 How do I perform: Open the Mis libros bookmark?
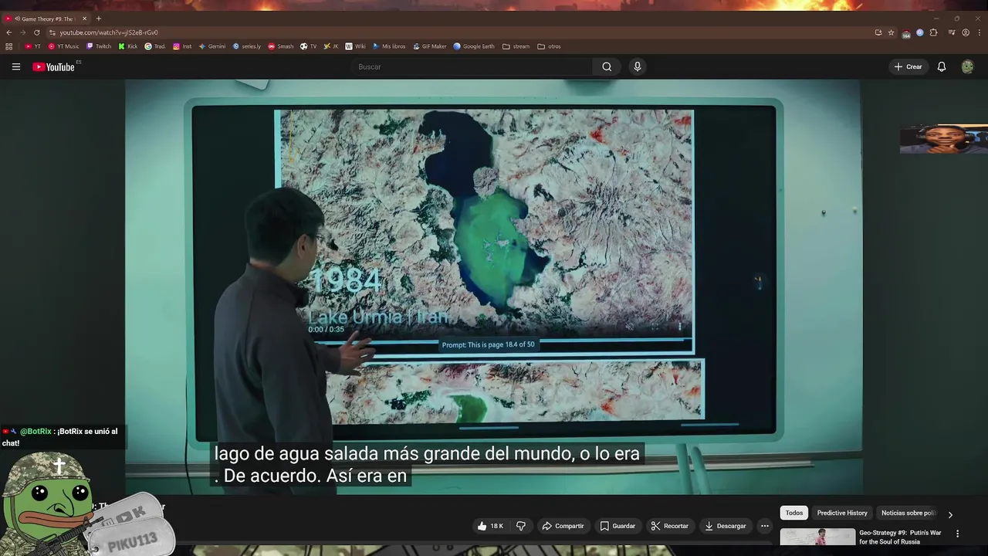388,46
